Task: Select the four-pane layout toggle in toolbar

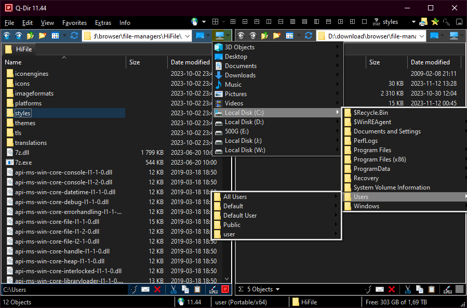Action: 233,22
